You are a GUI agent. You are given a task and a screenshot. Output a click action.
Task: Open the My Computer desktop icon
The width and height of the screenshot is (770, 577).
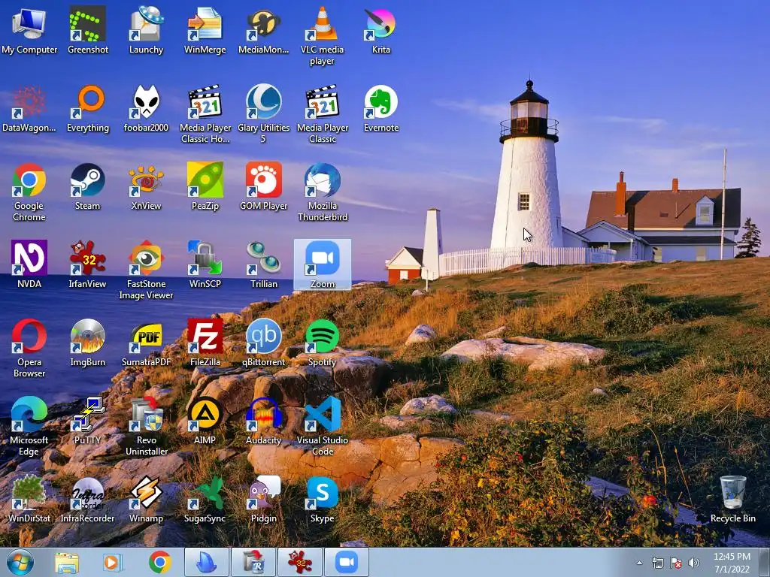pyautogui.click(x=29, y=30)
